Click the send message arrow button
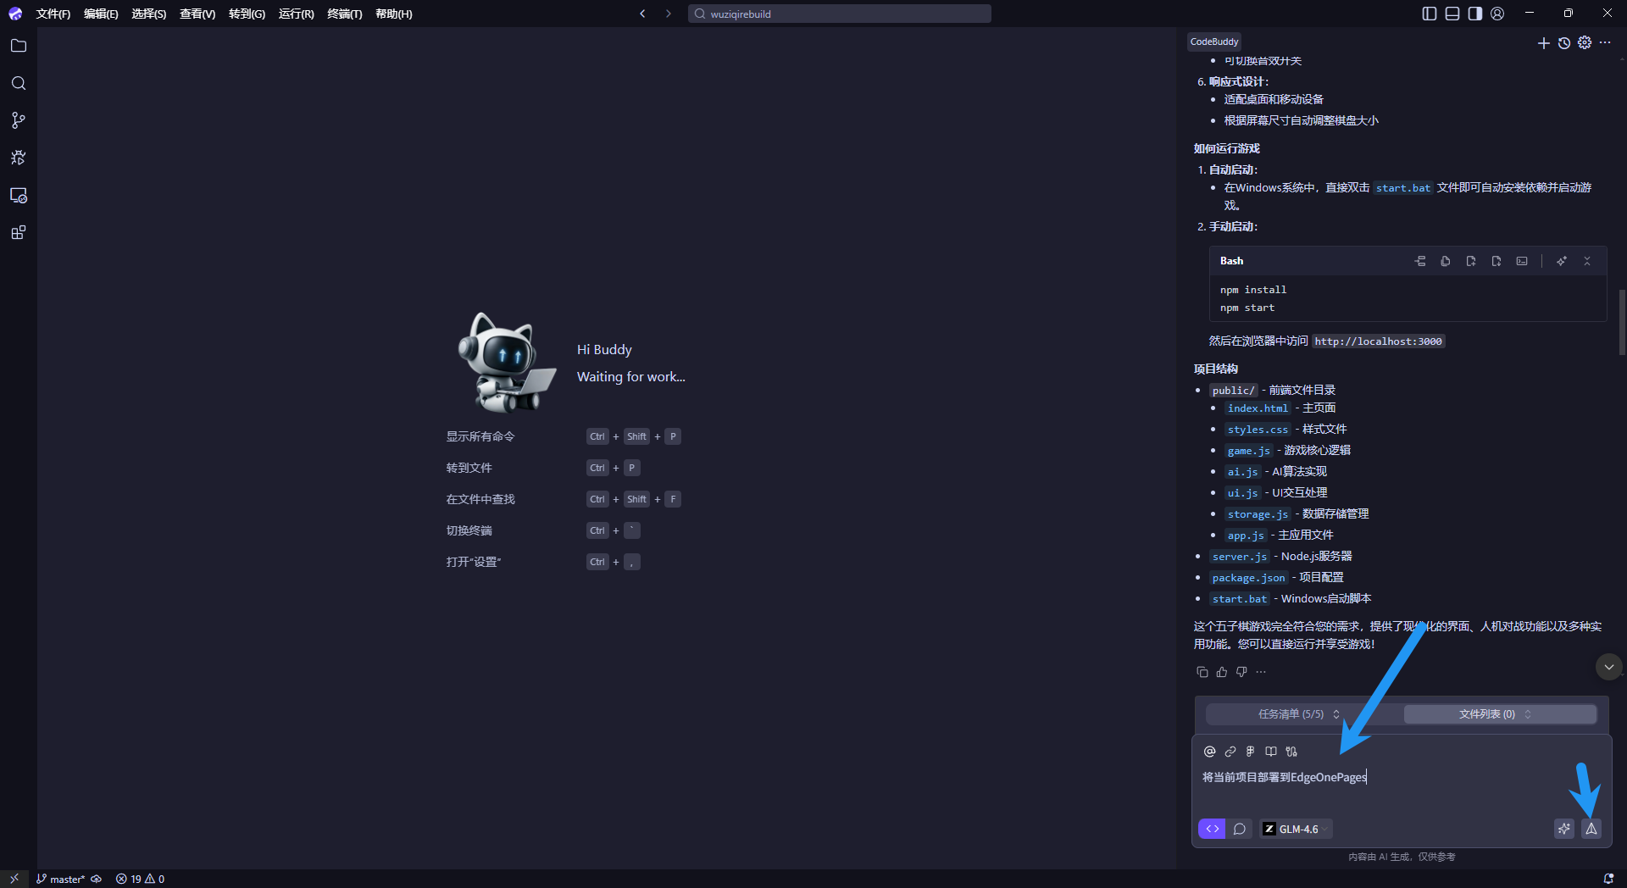 pyautogui.click(x=1591, y=829)
